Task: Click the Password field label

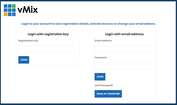Action: click(x=100, y=58)
